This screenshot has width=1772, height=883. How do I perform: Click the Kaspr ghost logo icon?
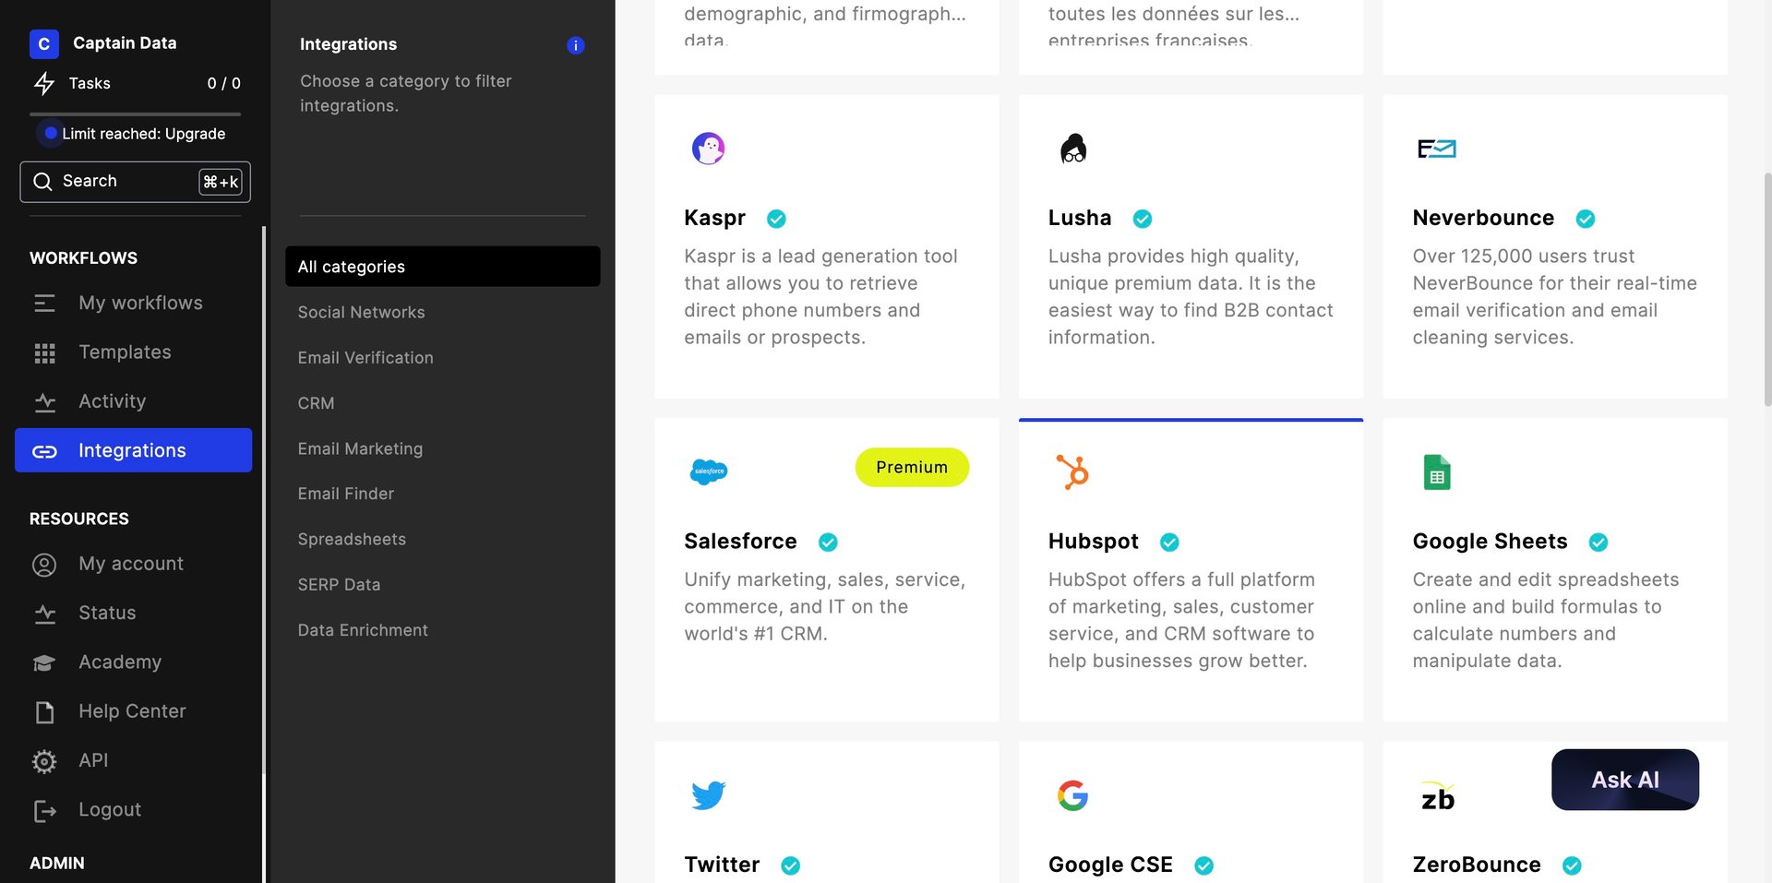(x=708, y=148)
